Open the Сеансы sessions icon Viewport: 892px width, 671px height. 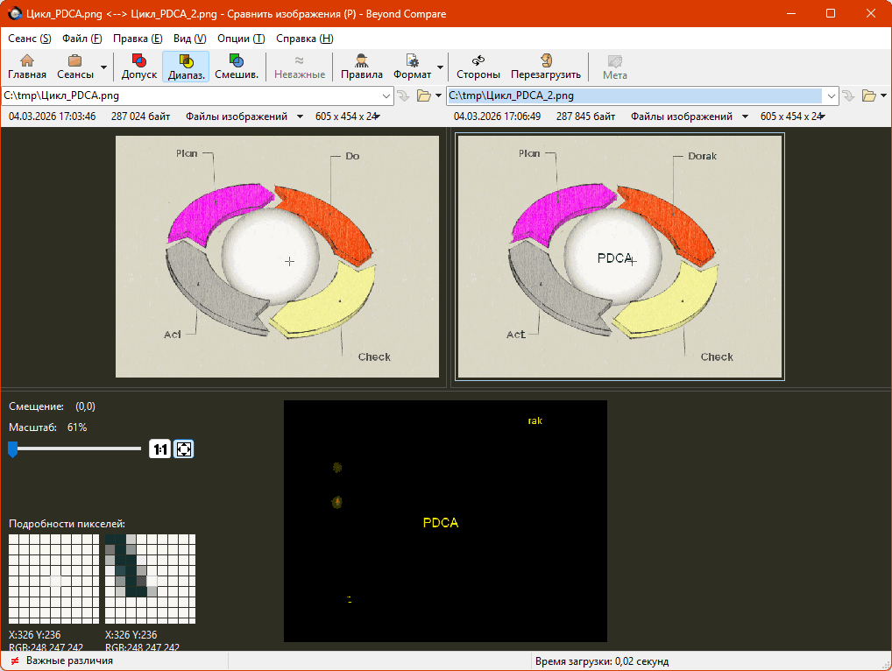click(x=75, y=67)
